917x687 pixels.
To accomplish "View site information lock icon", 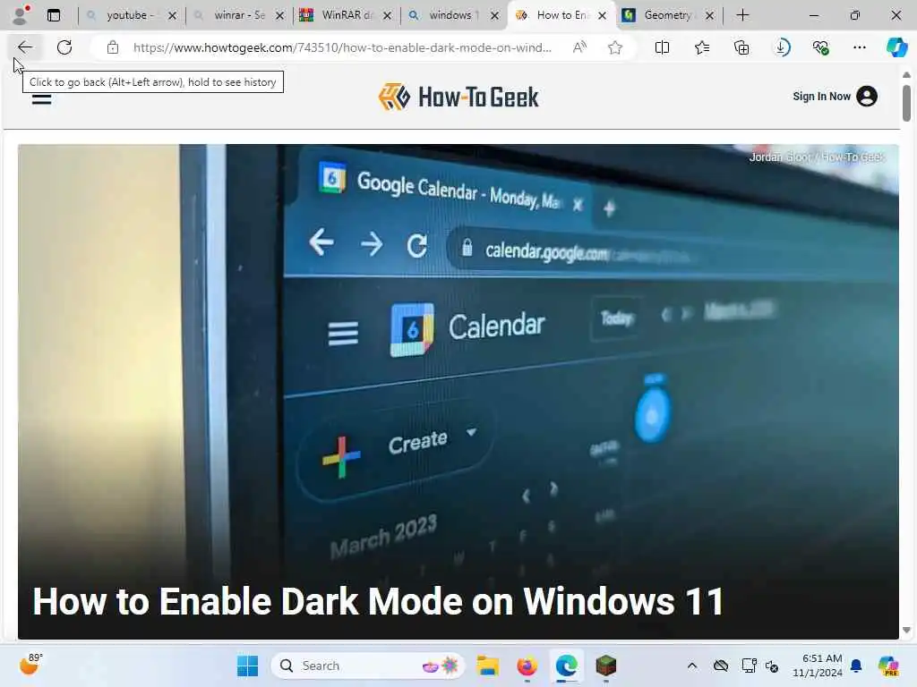I will (x=112, y=47).
